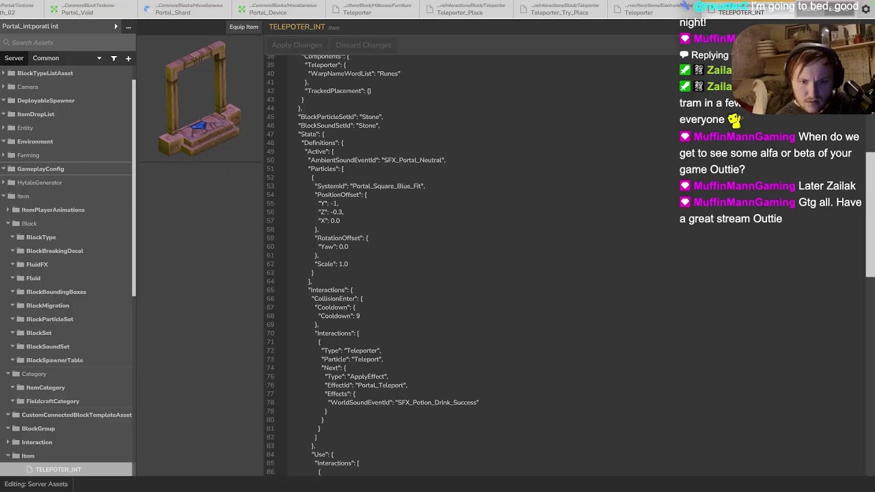Collapse the Category folder
875x492 pixels.
click(x=8, y=374)
